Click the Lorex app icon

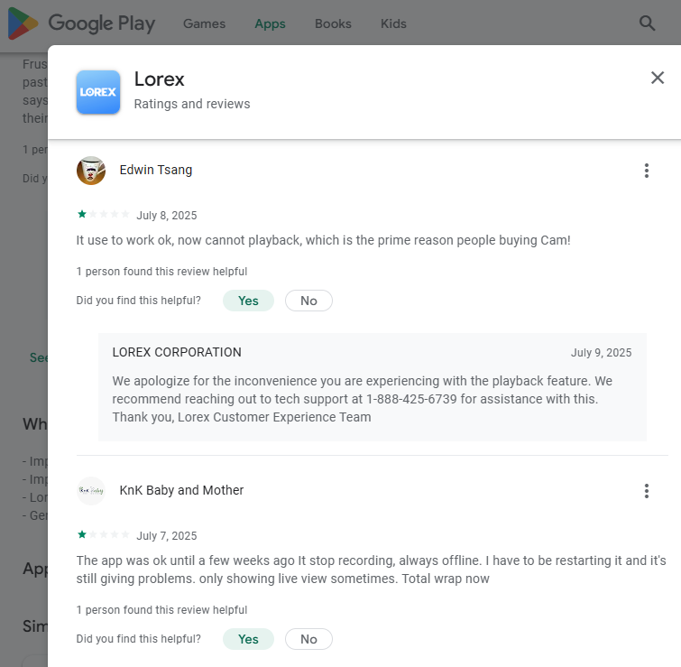click(98, 92)
